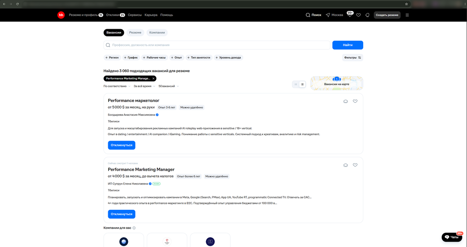Switch to the Компании tab

157,32
